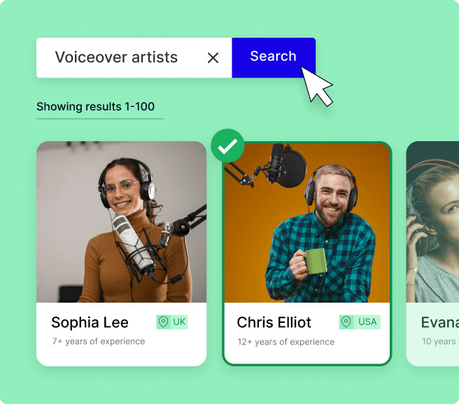Click the 10 years text on Evana's card
This screenshot has height=404, width=459.
click(x=440, y=341)
